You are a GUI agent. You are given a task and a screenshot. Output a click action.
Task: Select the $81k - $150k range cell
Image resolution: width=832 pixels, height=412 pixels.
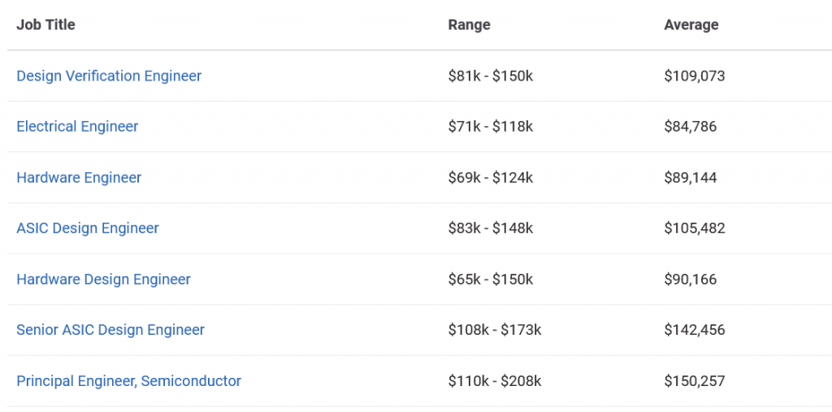(490, 76)
